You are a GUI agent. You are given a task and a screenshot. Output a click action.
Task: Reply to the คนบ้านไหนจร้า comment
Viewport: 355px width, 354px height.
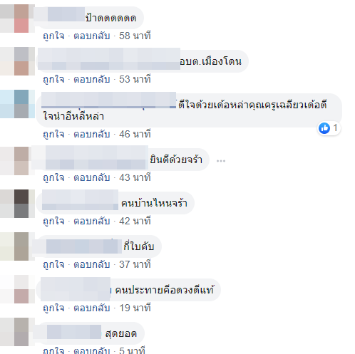(92, 221)
